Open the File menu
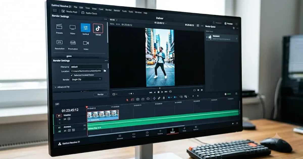This screenshot has height=159, width=303. (75, 7)
